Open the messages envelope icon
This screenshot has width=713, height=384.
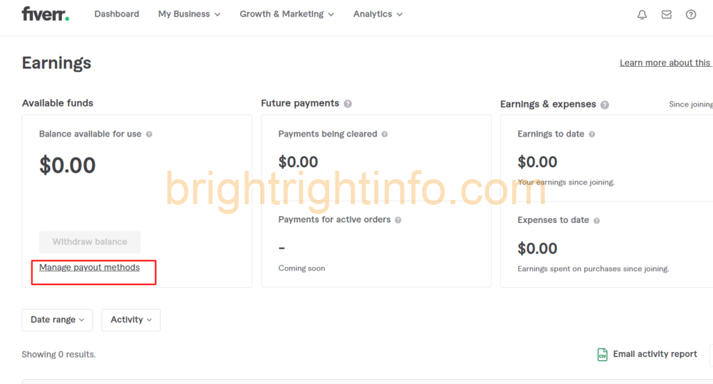666,15
